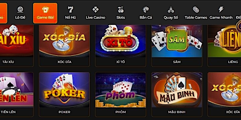Select the Nổ Hũ number seven icon
This screenshot has width=241, height=120.
[70, 10]
